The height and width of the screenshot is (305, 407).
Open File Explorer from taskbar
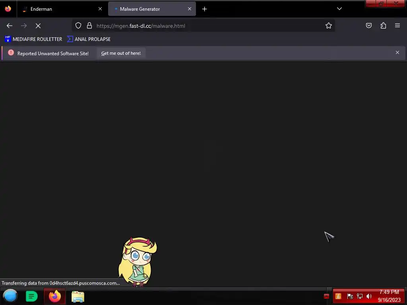coord(78,296)
